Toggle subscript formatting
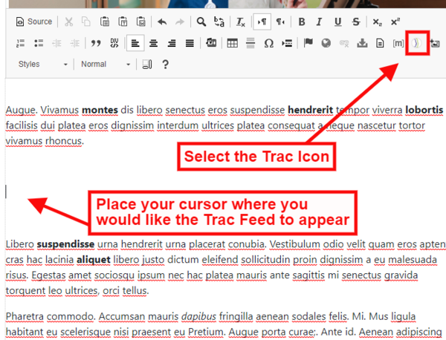Screen dimensions: 446x340 [377, 22]
